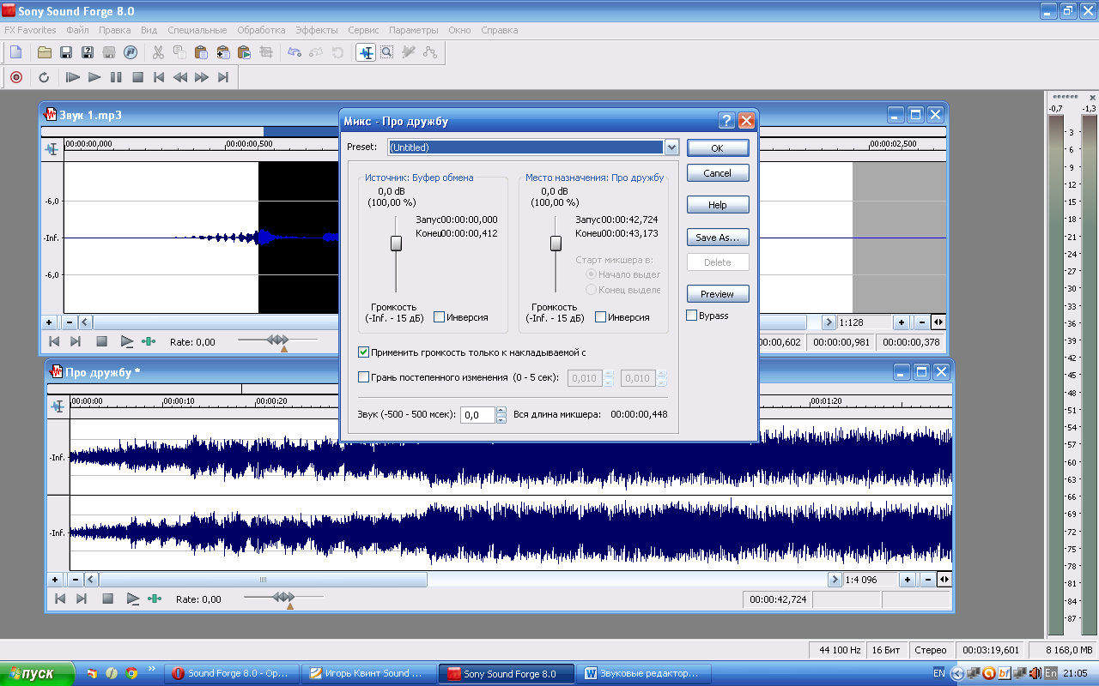Click Go to End in the main transport bar
Screen dimensions: 1099x686
point(223,77)
